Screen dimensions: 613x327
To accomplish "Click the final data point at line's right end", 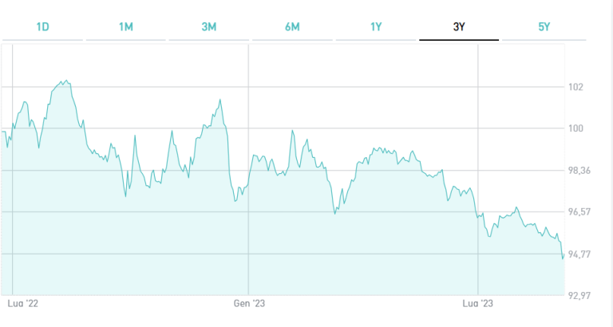I will (x=563, y=258).
